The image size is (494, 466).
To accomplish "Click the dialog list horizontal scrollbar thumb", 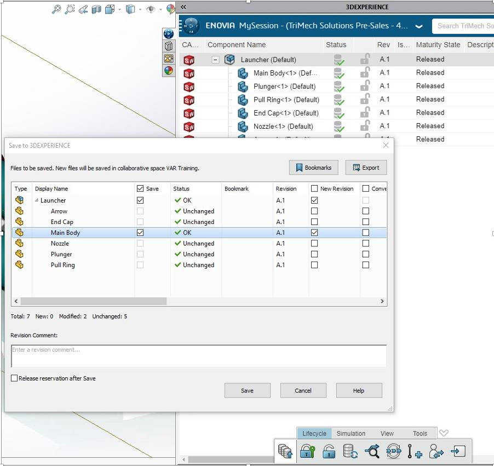I will click(94, 301).
